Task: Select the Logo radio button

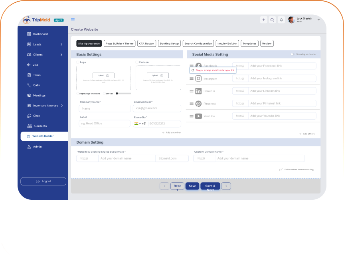Action: pyautogui.click(x=78, y=62)
